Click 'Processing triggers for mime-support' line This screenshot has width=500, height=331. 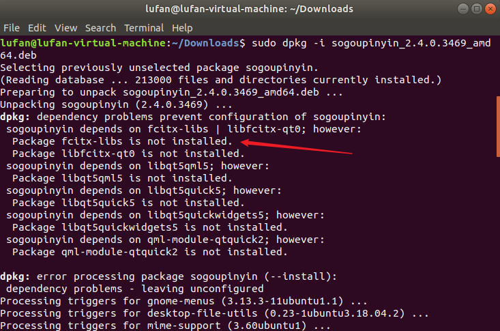(165, 326)
